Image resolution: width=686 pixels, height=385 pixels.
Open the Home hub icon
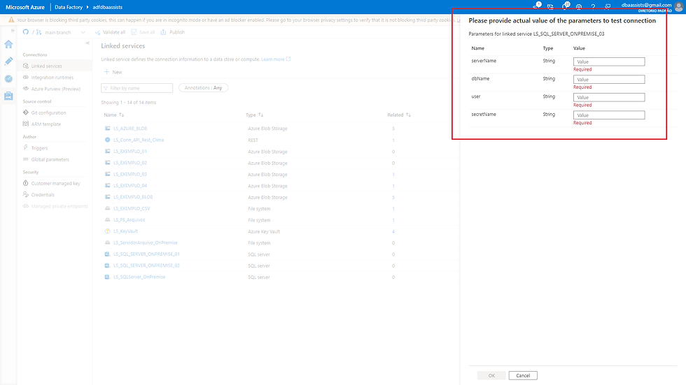[8, 44]
